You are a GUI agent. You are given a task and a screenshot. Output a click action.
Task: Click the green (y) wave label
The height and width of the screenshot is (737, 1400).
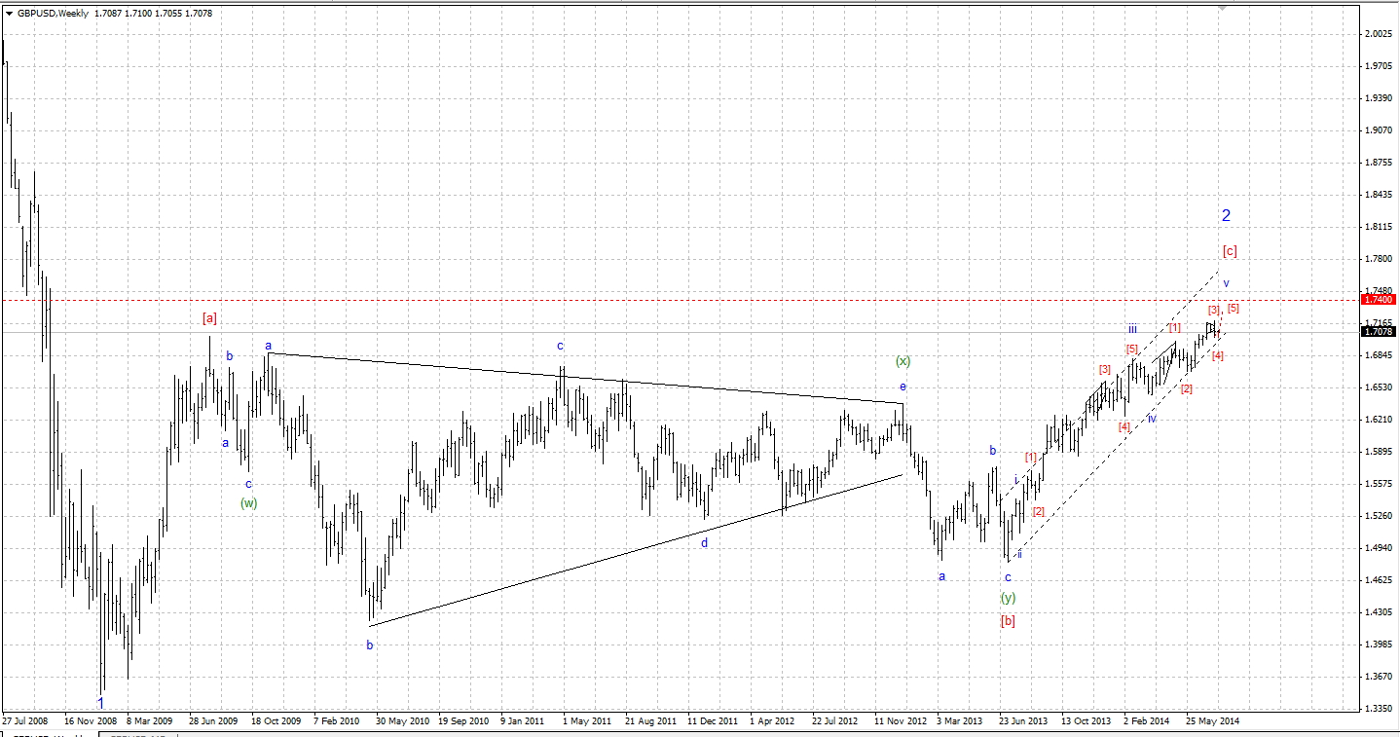[1008, 597]
